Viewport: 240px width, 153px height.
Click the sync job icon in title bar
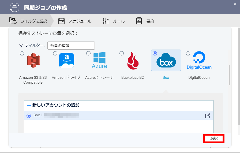pos(14,7)
